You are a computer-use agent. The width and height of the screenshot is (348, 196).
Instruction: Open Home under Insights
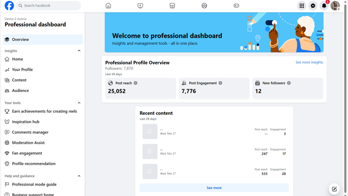43,59
